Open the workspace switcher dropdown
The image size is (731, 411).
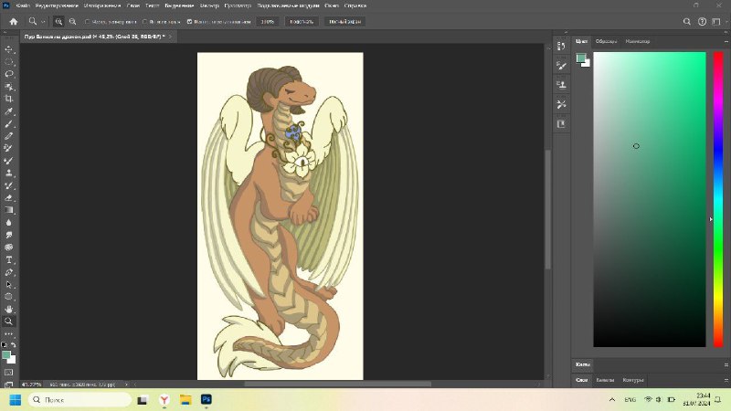pos(717,21)
